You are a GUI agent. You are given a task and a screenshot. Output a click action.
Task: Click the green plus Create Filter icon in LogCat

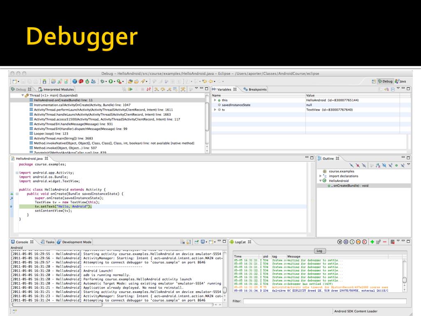372,242
